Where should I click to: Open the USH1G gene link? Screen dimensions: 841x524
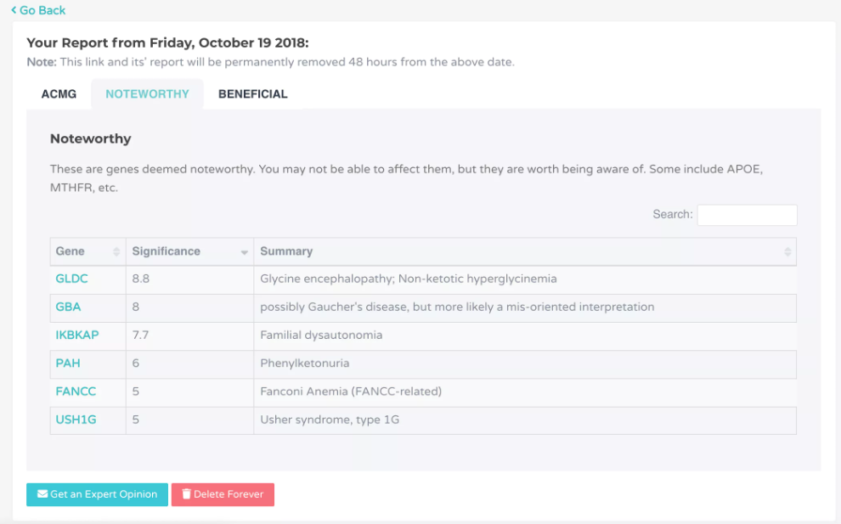[76, 420]
